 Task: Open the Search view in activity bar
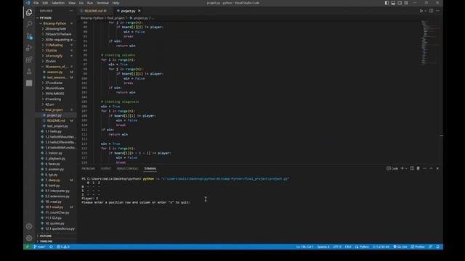[29, 24]
